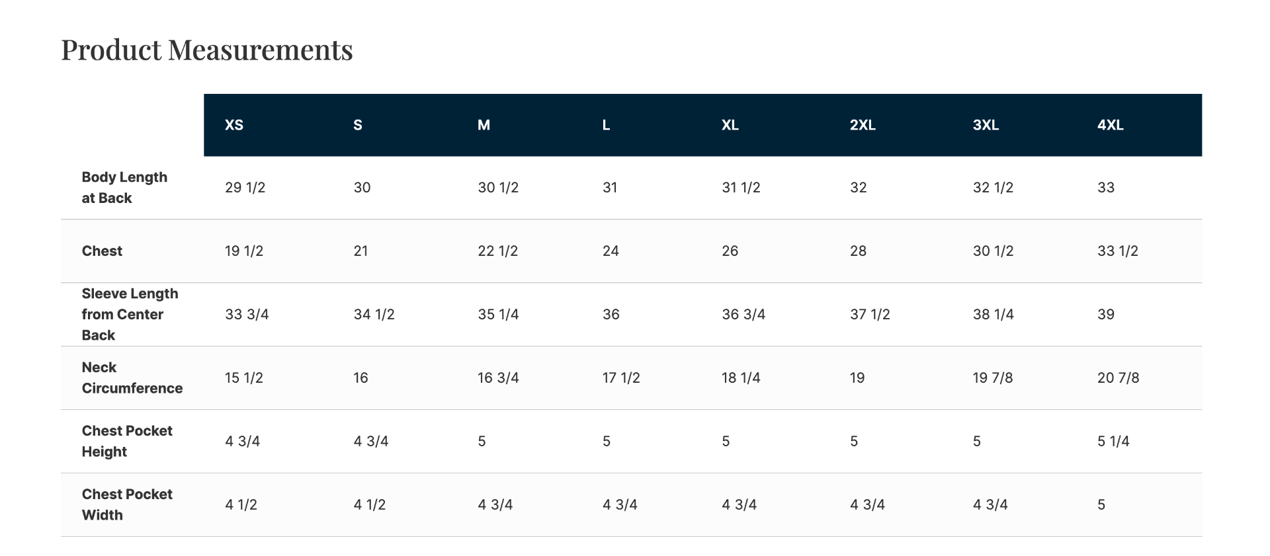Click the Chest Pocket Height row label
The image size is (1270, 556).
click(127, 441)
